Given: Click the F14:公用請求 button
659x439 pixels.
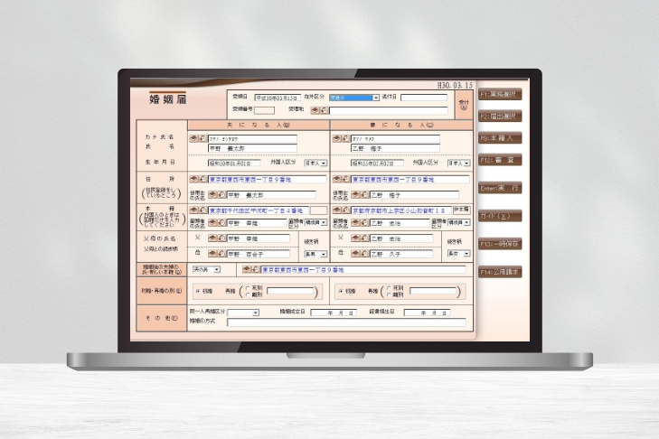Looking at the screenshot, I should pyautogui.click(x=500, y=272).
